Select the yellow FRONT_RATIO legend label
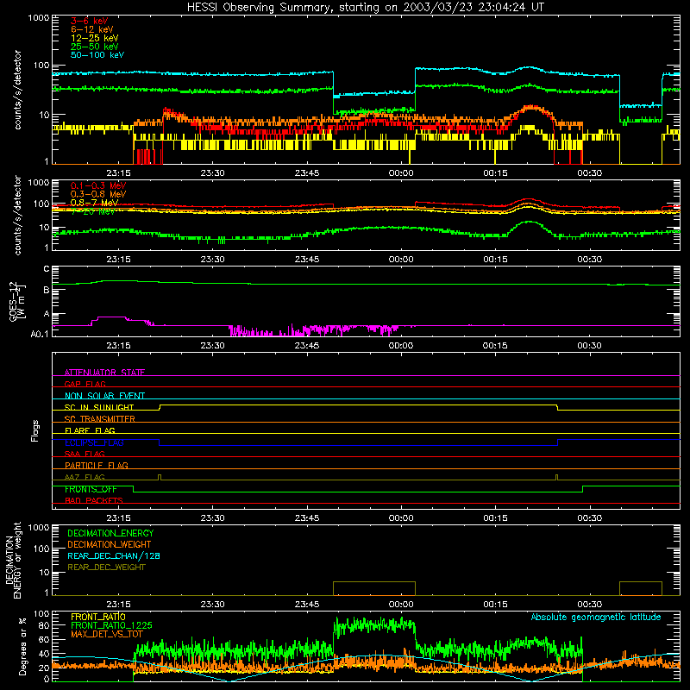Screen dimensions: 690x690 [x=98, y=617]
